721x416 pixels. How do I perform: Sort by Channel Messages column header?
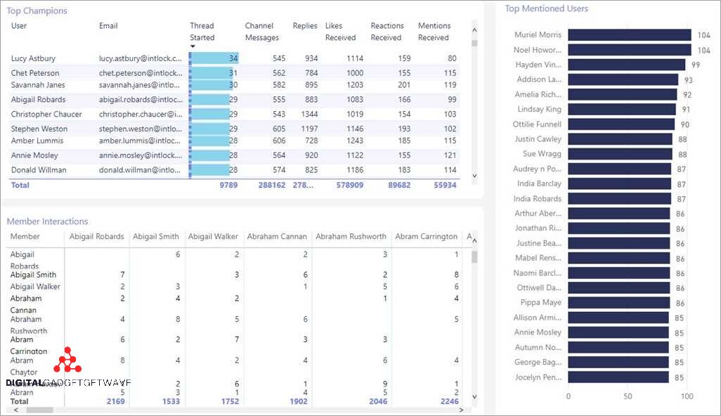point(261,32)
